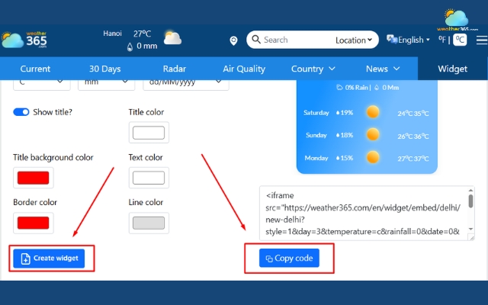This screenshot has width=488, height=305.
Task: Pick the Title color swatch
Action: click(x=149, y=133)
